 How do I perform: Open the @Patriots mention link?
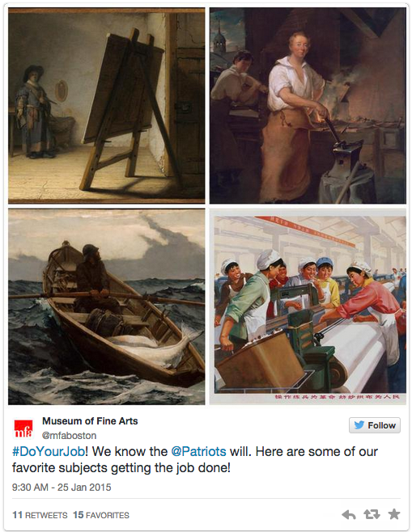[x=198, y=451]
